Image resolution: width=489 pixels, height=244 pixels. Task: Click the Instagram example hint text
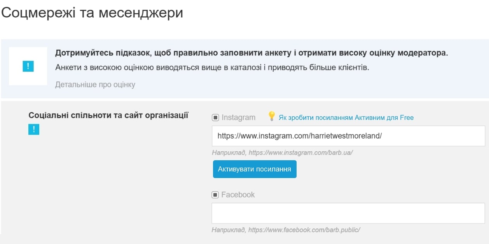pos(282,153)
